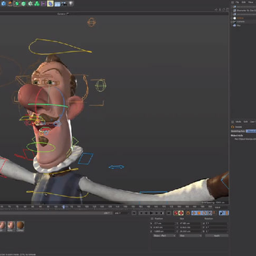256x256 pixels.
Task: Play the animation forward
Action: [151, 213]
